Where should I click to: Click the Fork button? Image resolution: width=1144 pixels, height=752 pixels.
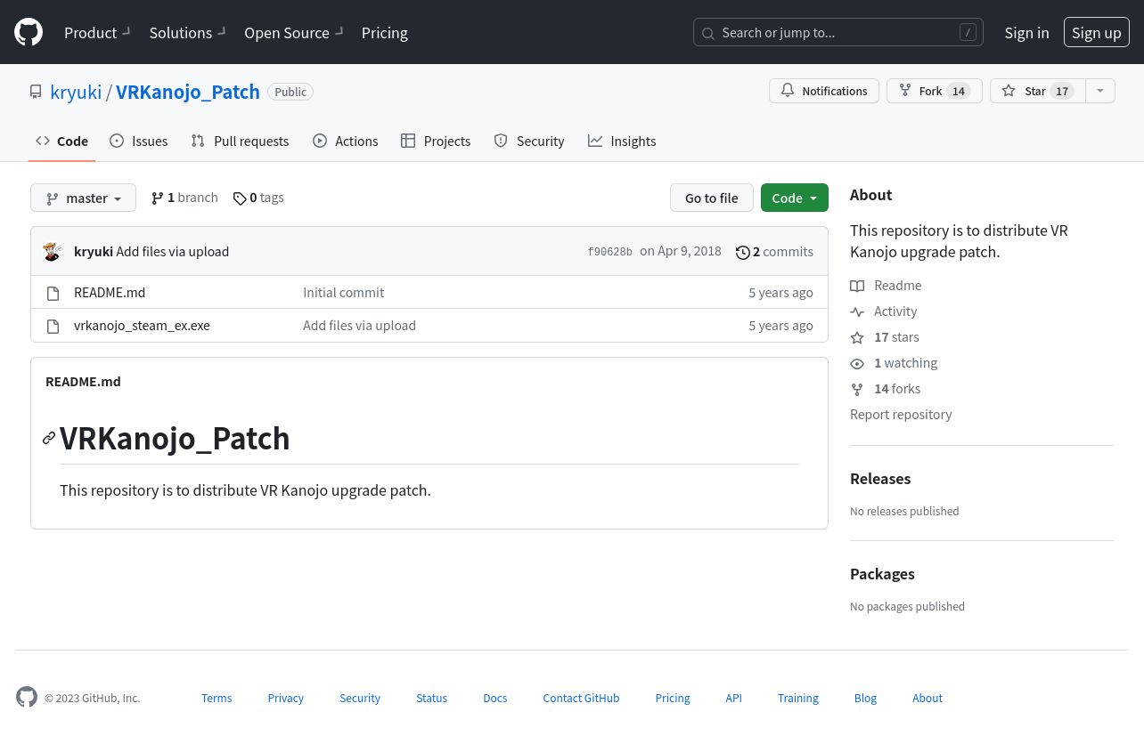point(934,91)
